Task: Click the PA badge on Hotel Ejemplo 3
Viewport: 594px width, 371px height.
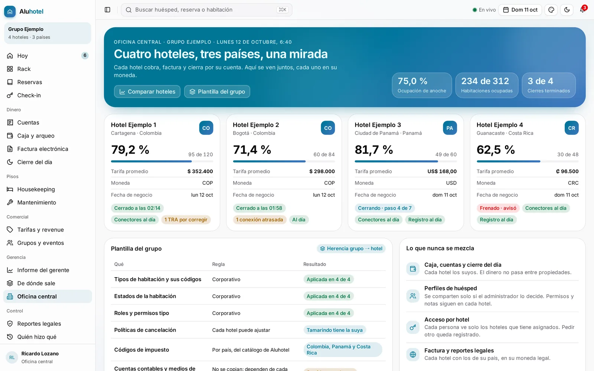Action: click(450, 128)
